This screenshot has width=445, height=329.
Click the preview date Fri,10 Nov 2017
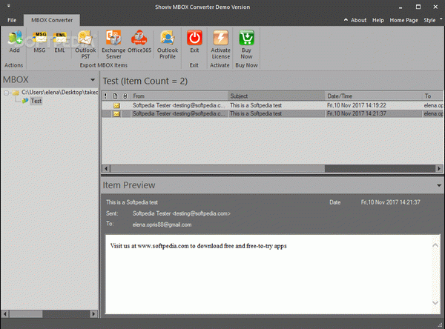coord(391,202)
